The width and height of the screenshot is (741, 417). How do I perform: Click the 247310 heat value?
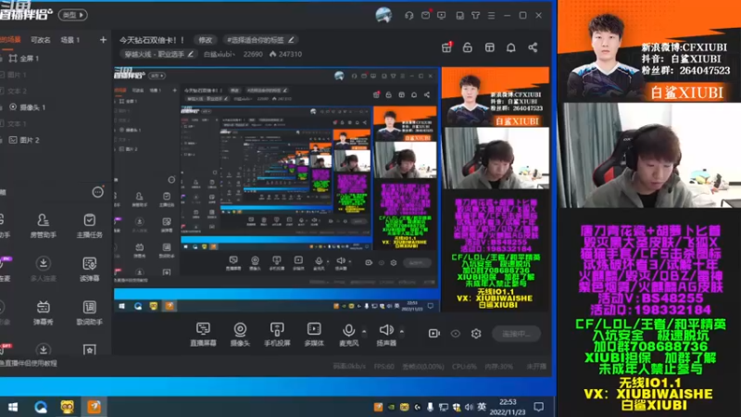coord(285,55)
